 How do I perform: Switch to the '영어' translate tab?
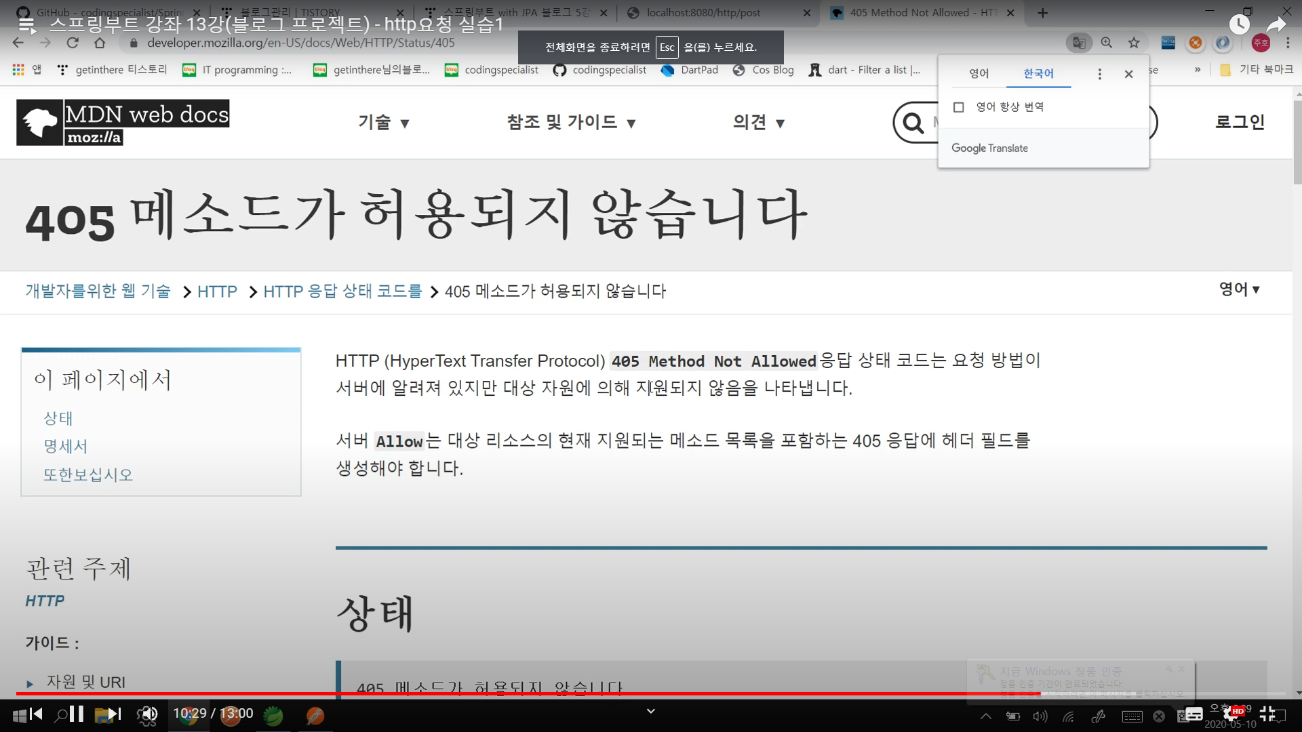pos(979,73)
